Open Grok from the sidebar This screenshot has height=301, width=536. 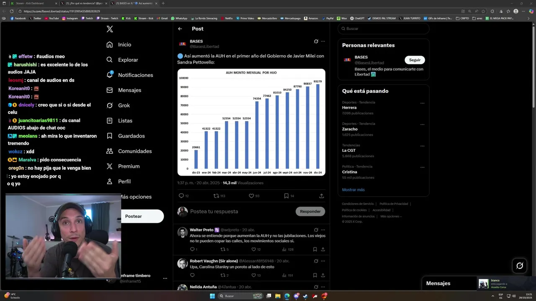118,105
